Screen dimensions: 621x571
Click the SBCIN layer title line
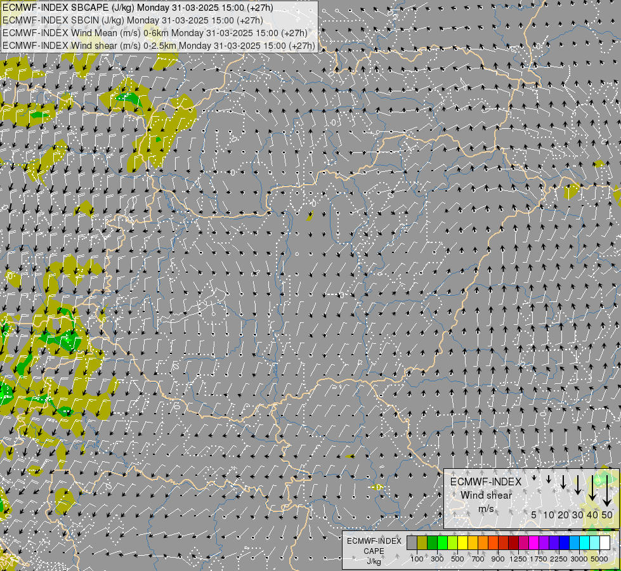pos(133,20)
